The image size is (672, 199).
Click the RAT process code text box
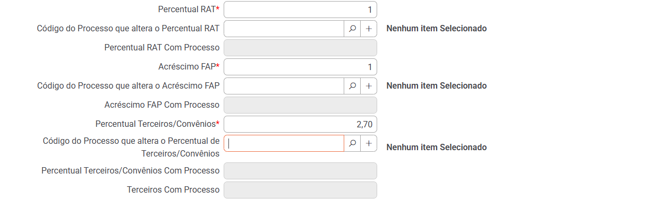point(284,29)
